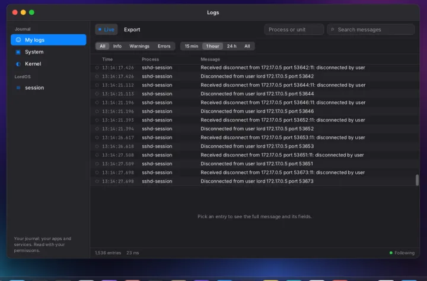The width and height of the screenshot is (427, 281).
Task: Click the 13:14:27.698 timestamp of the port 53673:11 row
Action: pos(118,173)
